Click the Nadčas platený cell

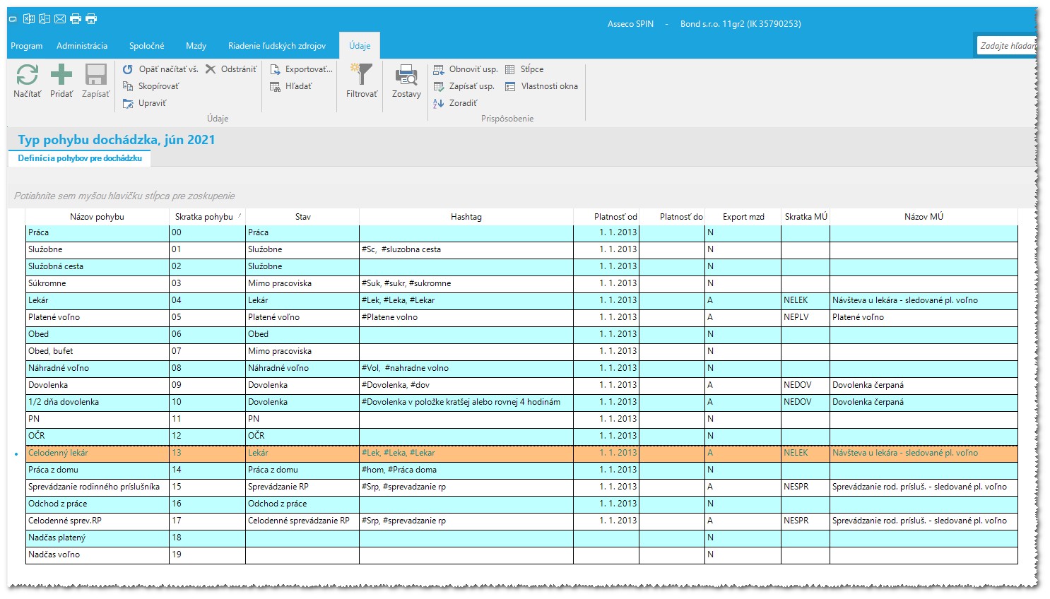(x=98, y=538)
